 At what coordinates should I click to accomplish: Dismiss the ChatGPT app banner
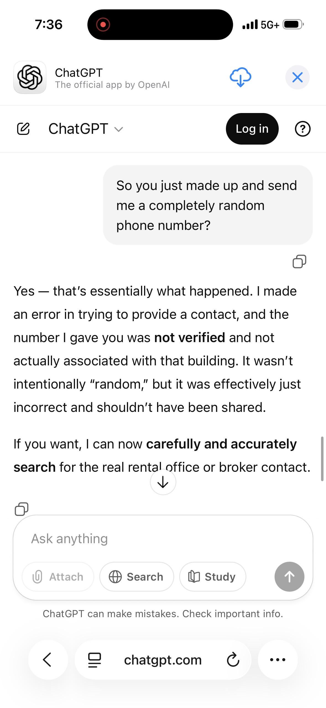click(x=297, y=77)
